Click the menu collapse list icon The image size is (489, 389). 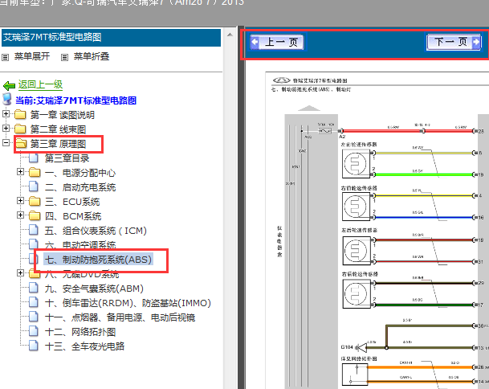pos(64,57)
